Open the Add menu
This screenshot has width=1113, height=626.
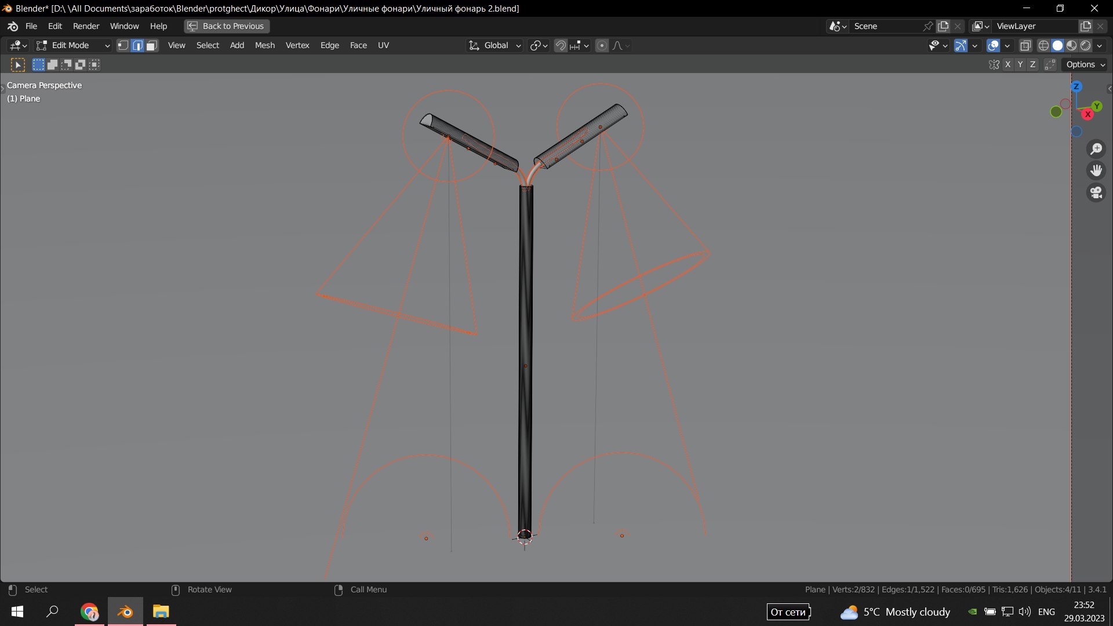[x=237, y=45]
